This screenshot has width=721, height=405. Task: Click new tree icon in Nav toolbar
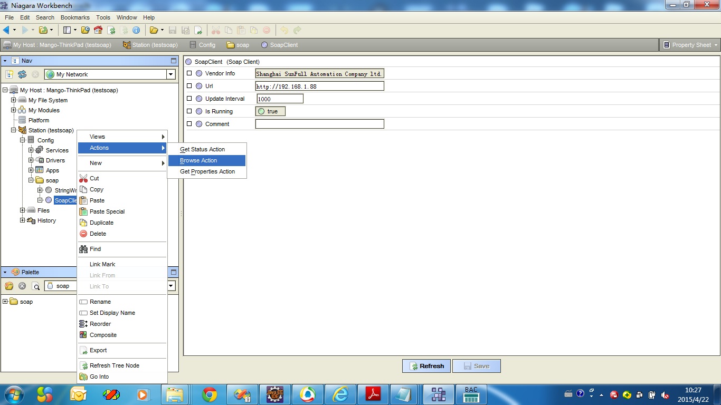pos(10,74)
